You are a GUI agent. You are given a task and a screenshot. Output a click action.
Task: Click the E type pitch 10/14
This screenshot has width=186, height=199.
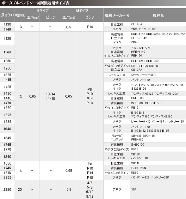point(51,94)
